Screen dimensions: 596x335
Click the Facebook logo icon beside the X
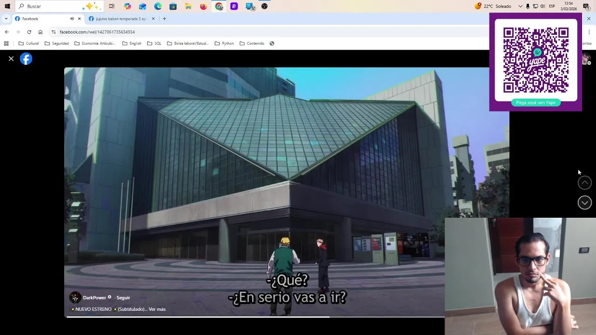point(26,59)
